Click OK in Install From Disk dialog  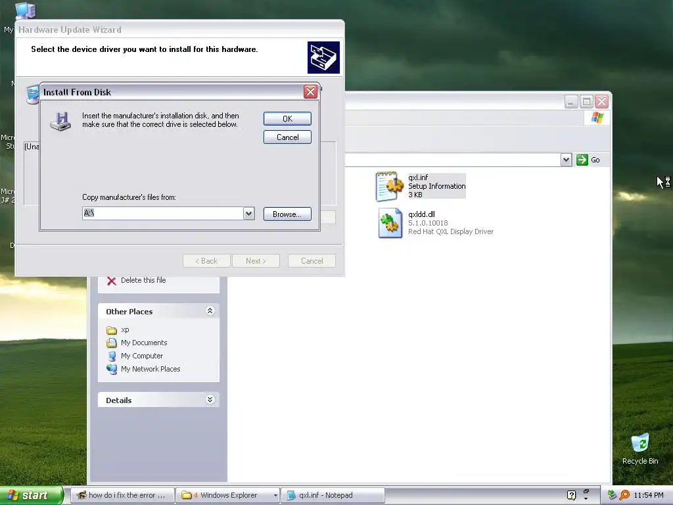pos(287,119)
